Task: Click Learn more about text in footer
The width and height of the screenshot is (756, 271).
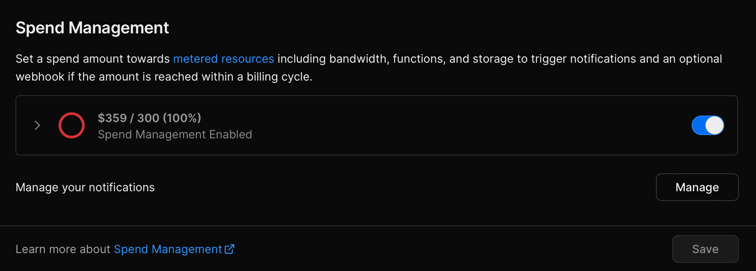Action: 63,249
